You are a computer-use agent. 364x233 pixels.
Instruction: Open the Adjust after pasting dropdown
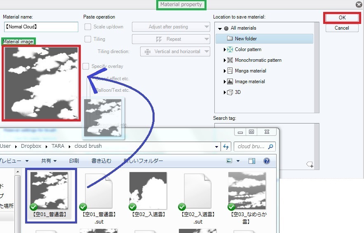[171, 27]
